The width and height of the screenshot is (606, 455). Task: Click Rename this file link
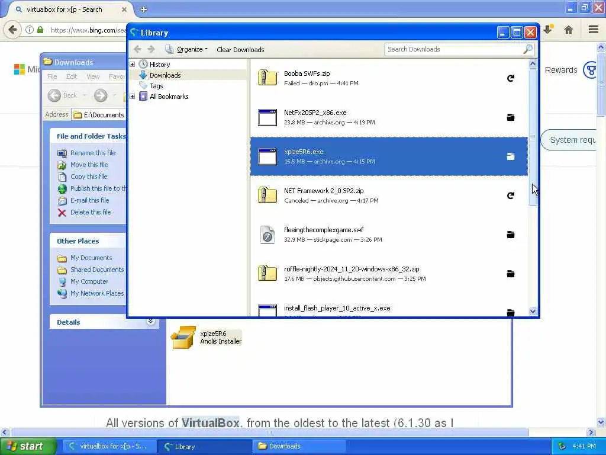click(93, 153)
